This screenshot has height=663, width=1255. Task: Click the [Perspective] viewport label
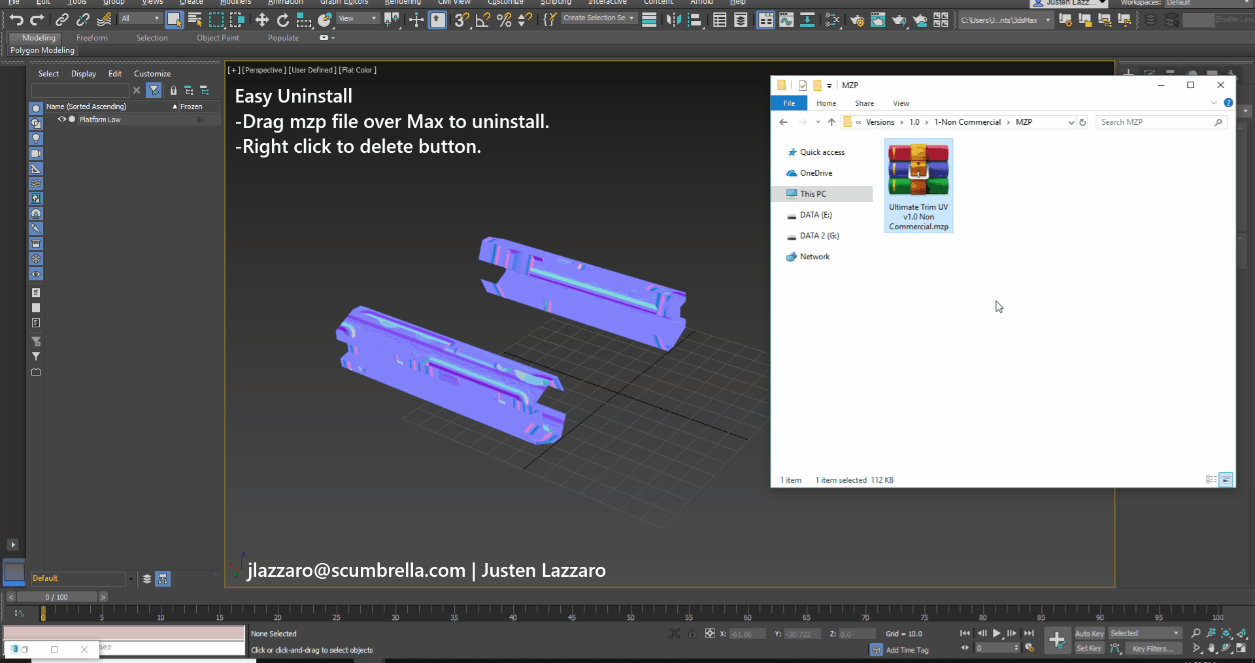tap(264, 70)
